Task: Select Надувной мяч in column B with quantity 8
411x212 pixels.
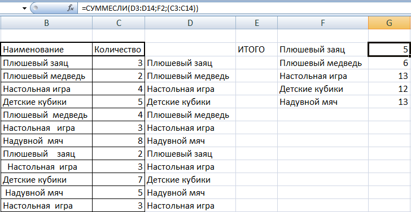Action: click(46, 141)
